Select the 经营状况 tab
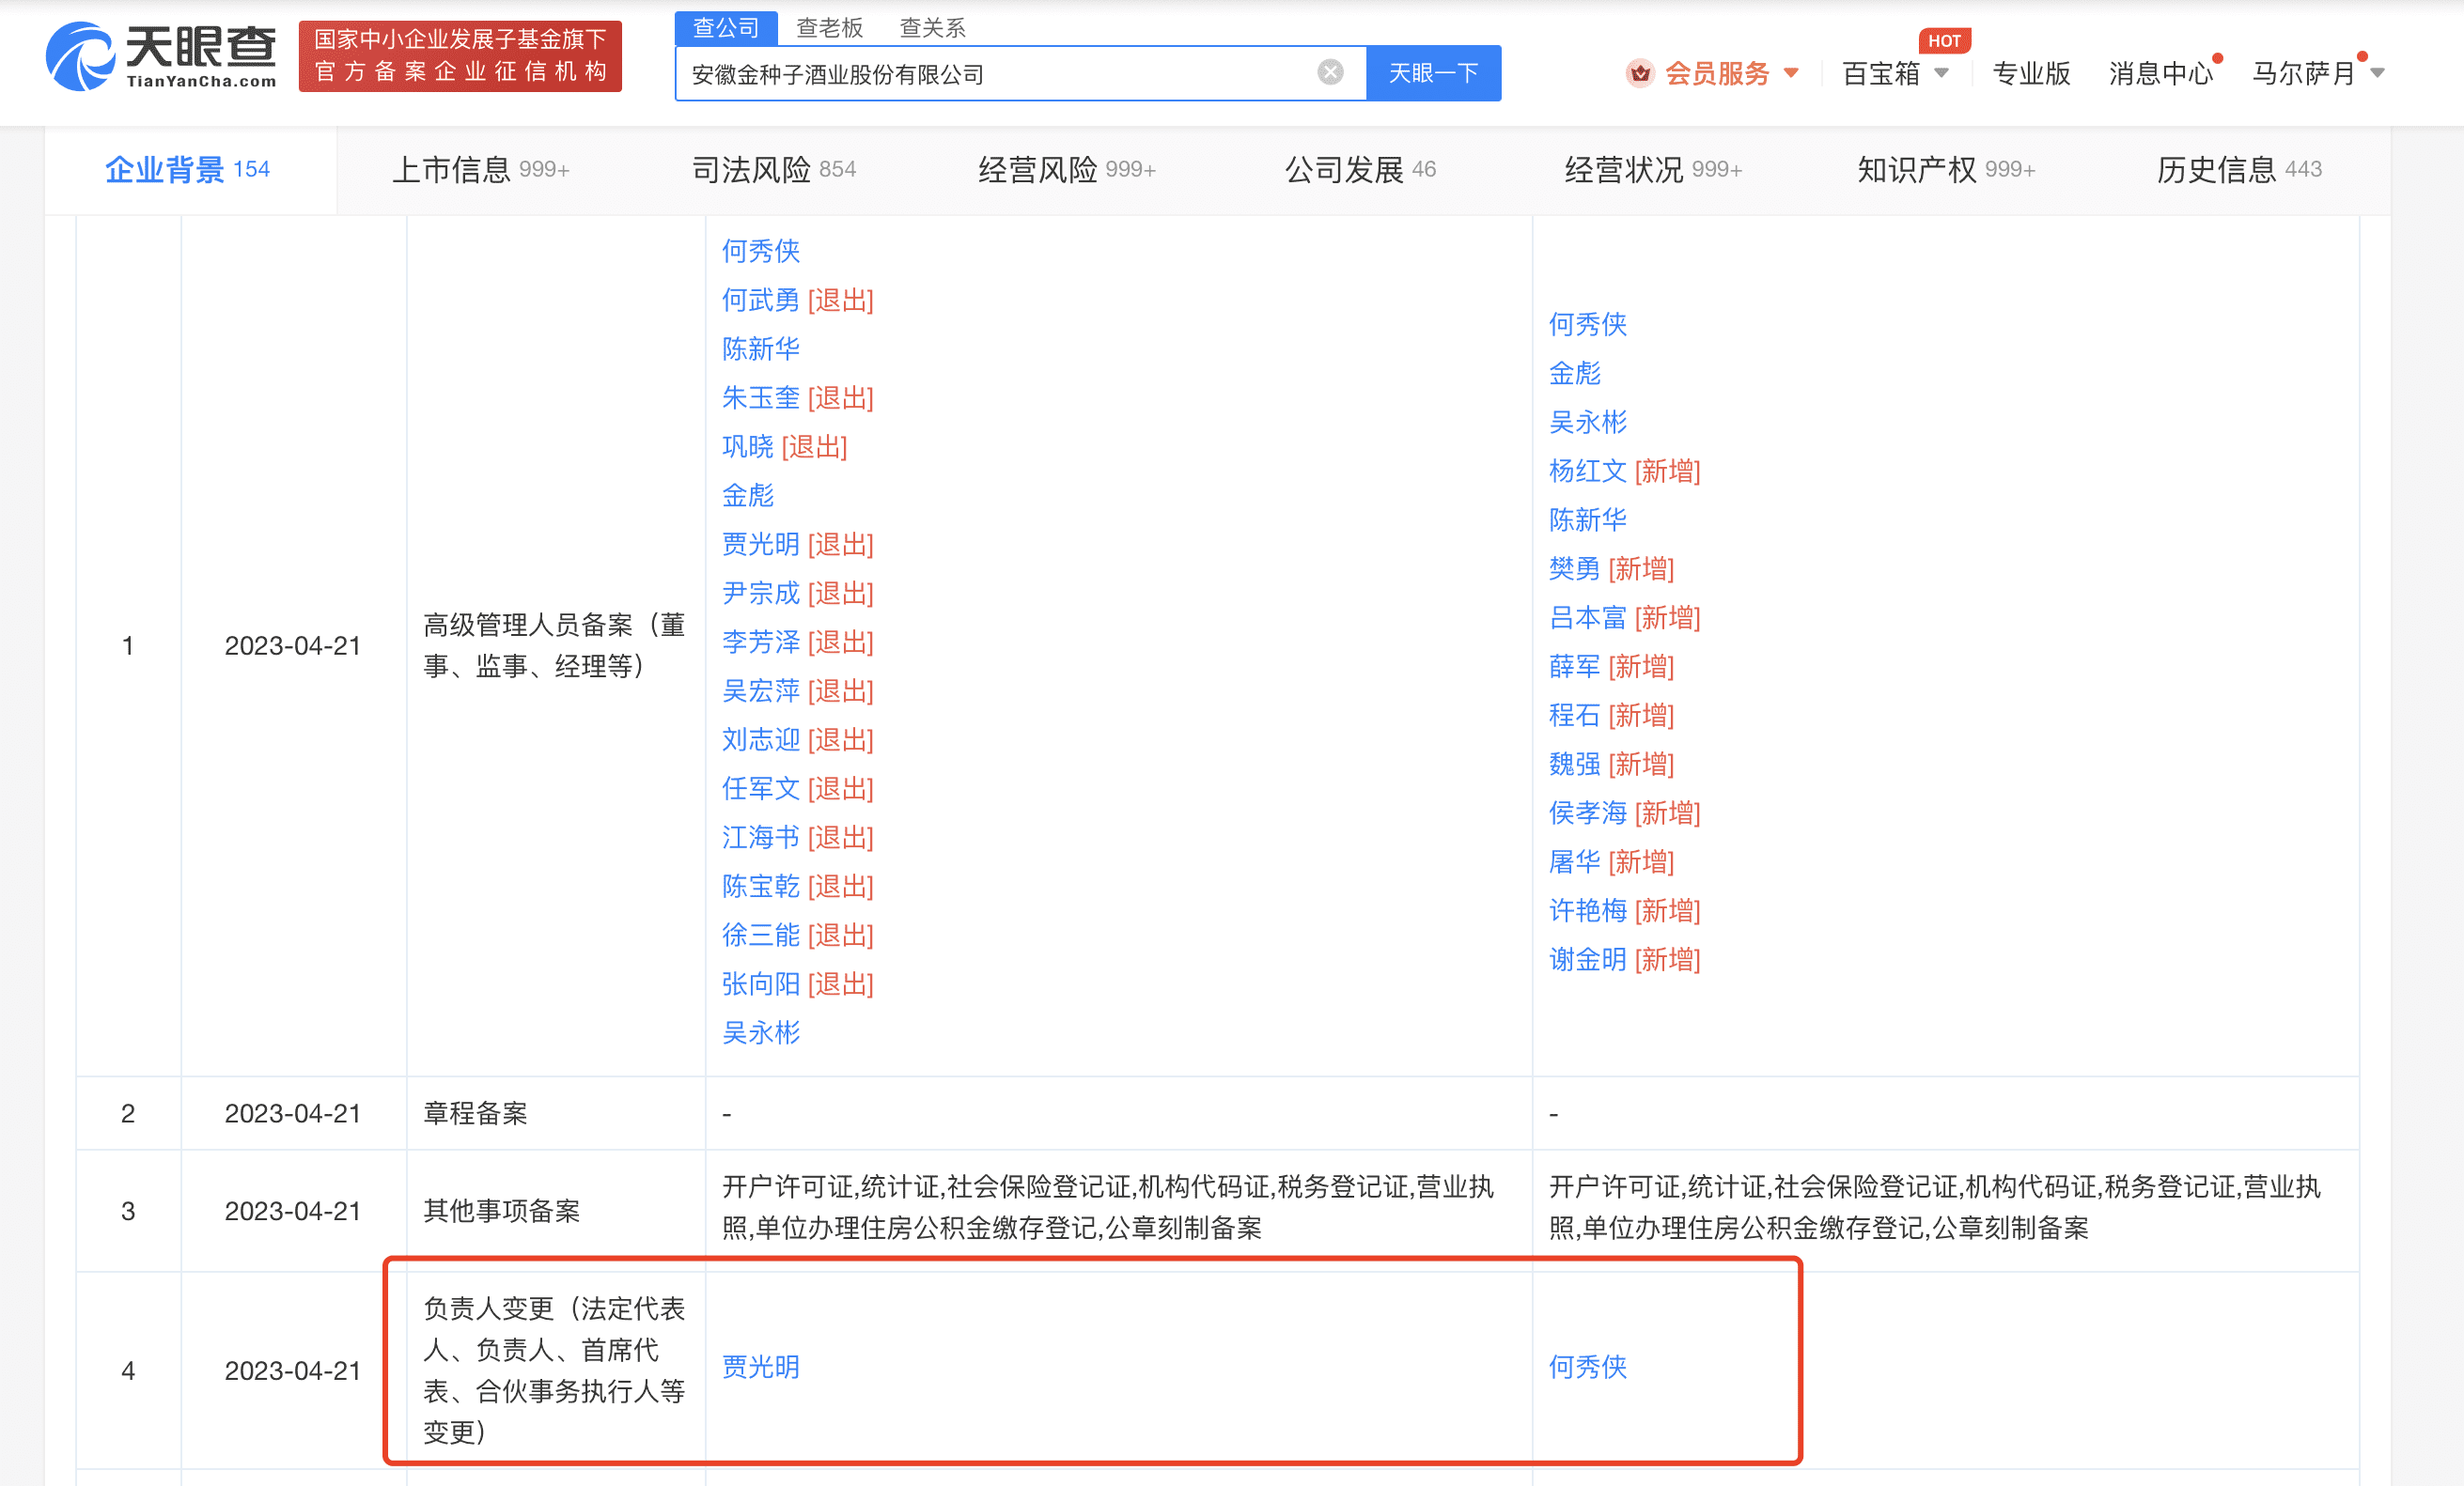The width and height of the screenshot is (2464, 1486). coord(1653,169)
